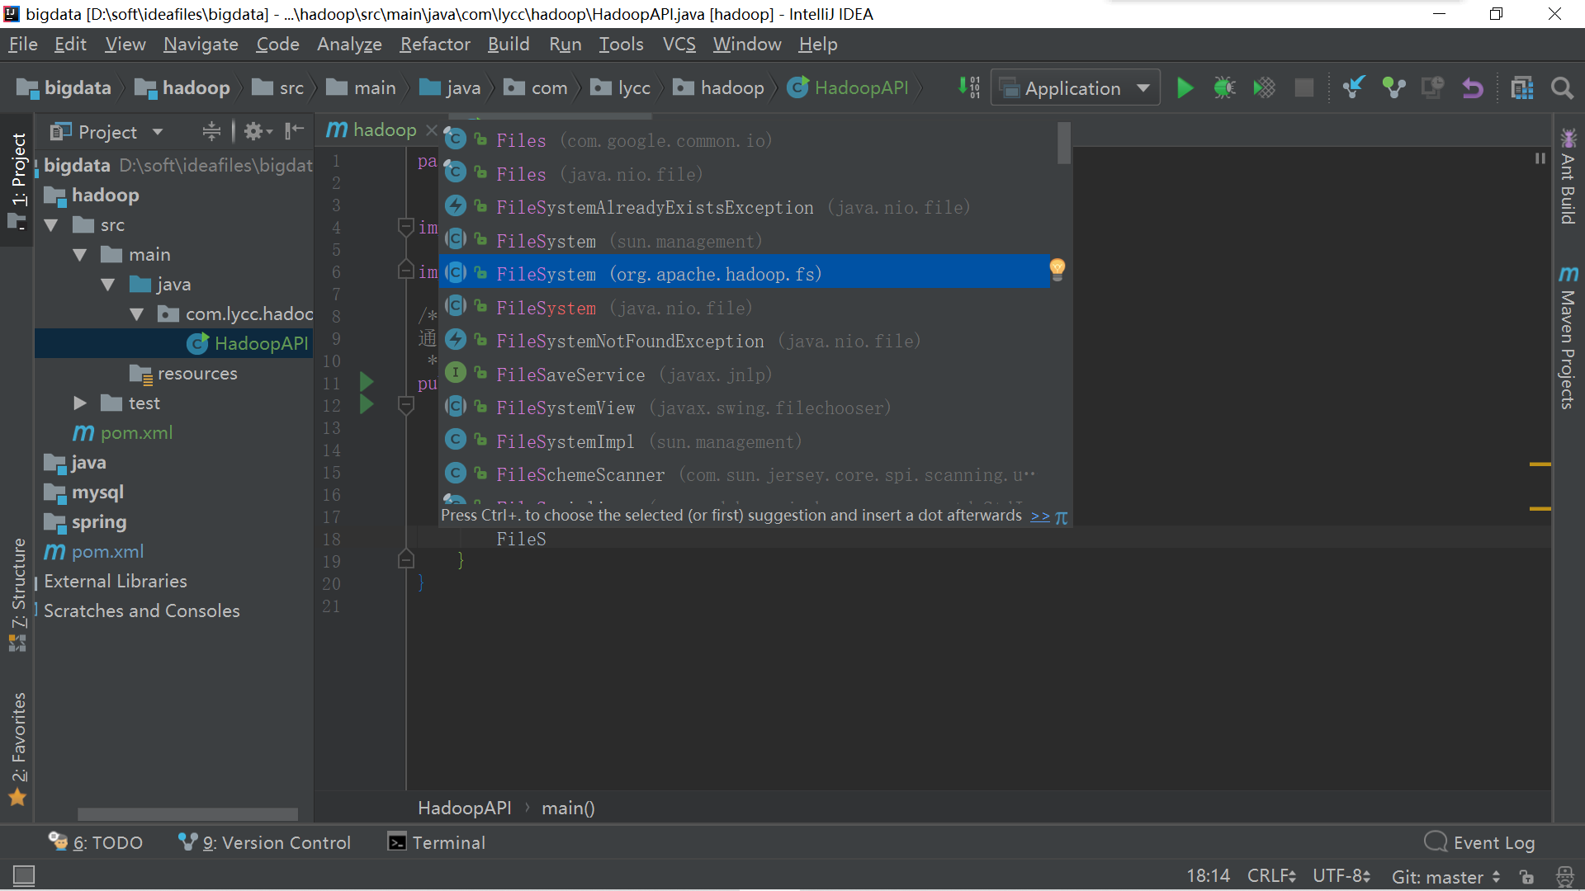Click the >> link in completion hint
The image size is (1585, 891).
click(x=1039, y=516)
